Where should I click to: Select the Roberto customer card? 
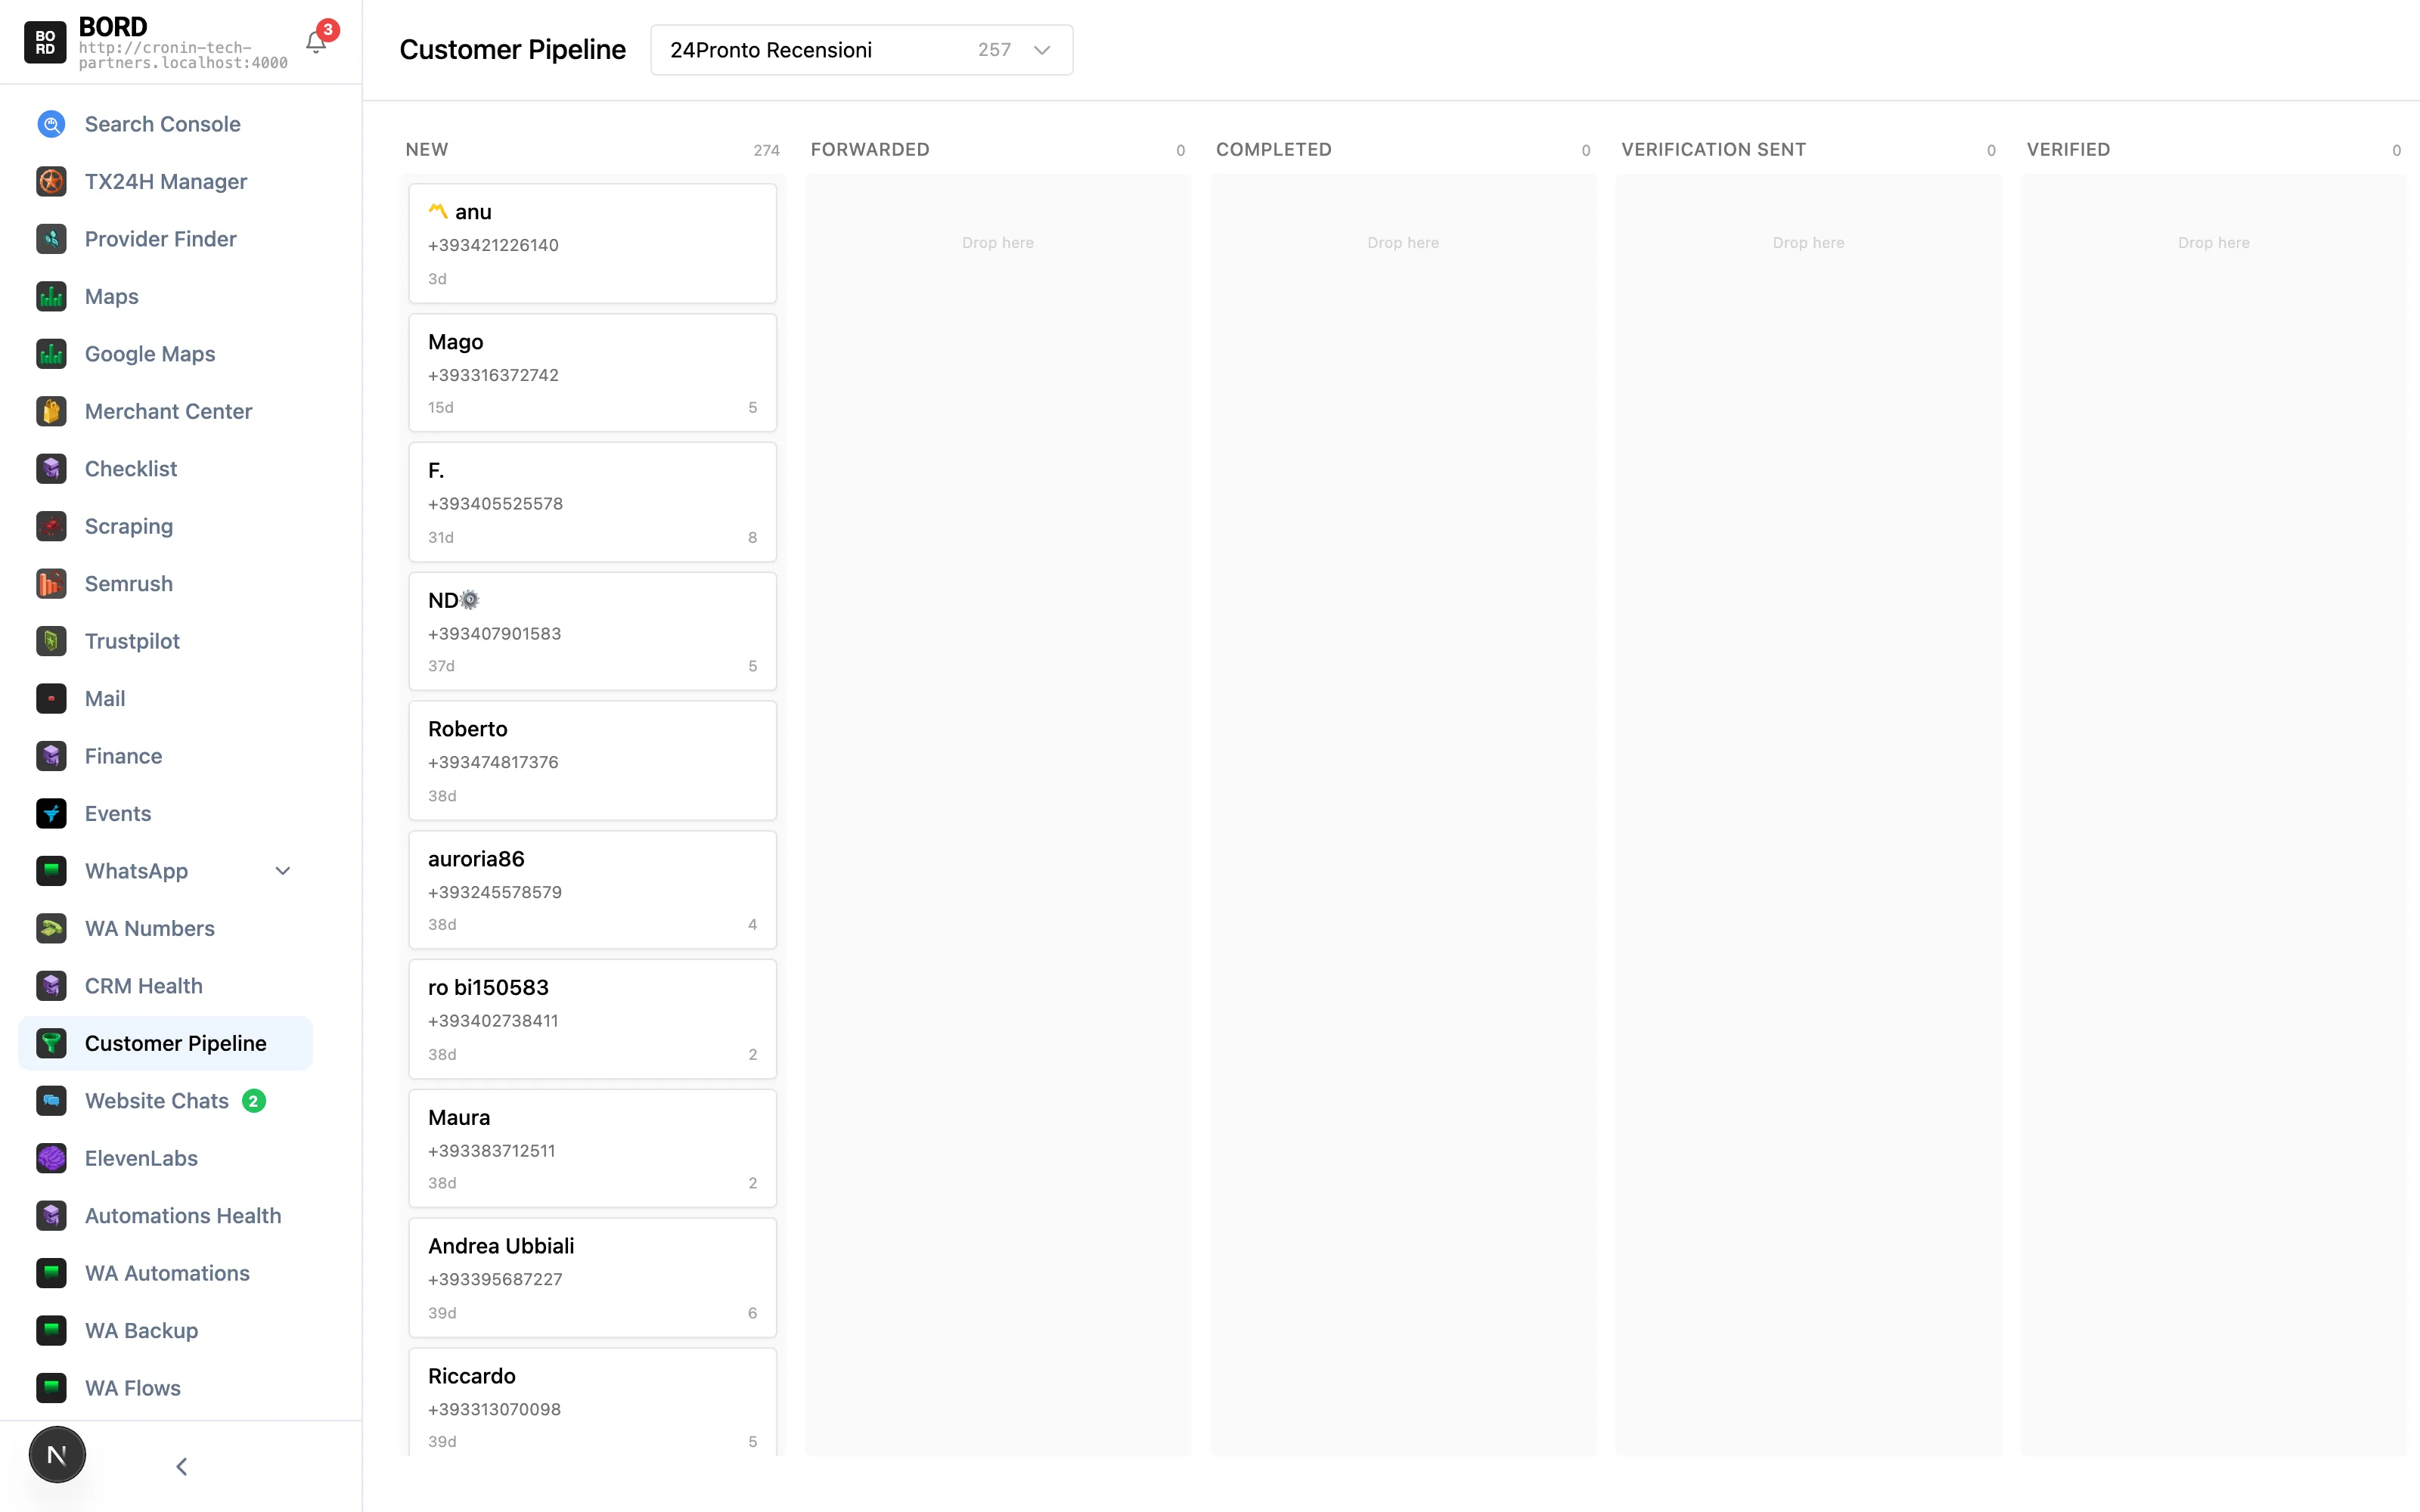592,760
